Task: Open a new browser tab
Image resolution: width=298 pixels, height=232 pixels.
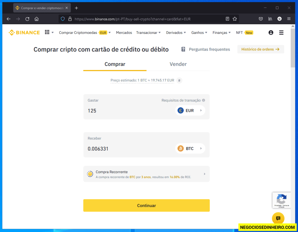Action: (77, 8)
